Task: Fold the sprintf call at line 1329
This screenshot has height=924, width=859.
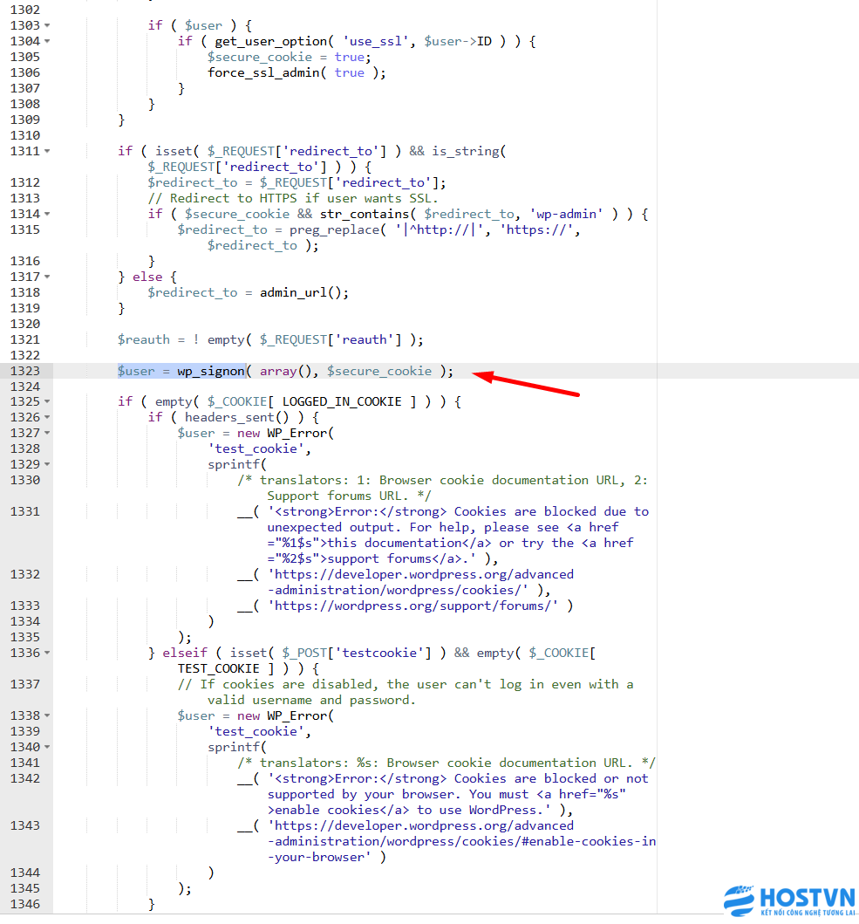Action: point(47,465)
